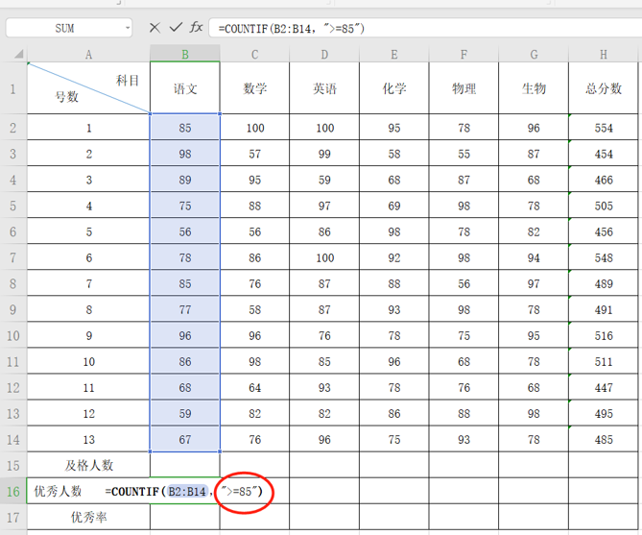
Task: Click empty 及格人数 cell under 语文 column
Action: click(185, 465)
